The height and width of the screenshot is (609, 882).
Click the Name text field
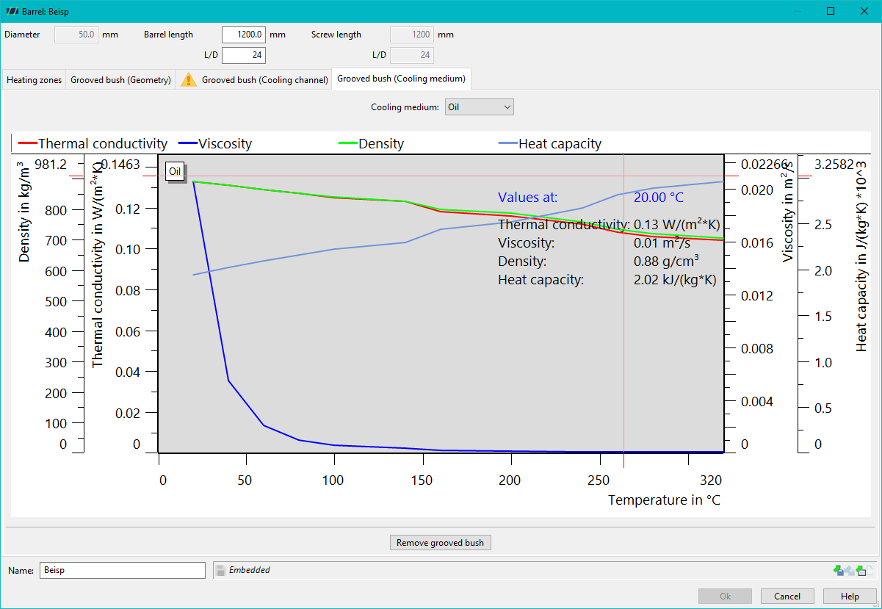[x=122, y=570]
